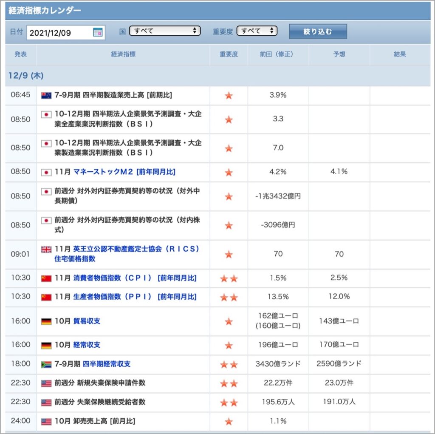Click South Africa flag on 四半期経常収支 row
The width and height of the screenshot is (435, 434).
coord(46,364)
